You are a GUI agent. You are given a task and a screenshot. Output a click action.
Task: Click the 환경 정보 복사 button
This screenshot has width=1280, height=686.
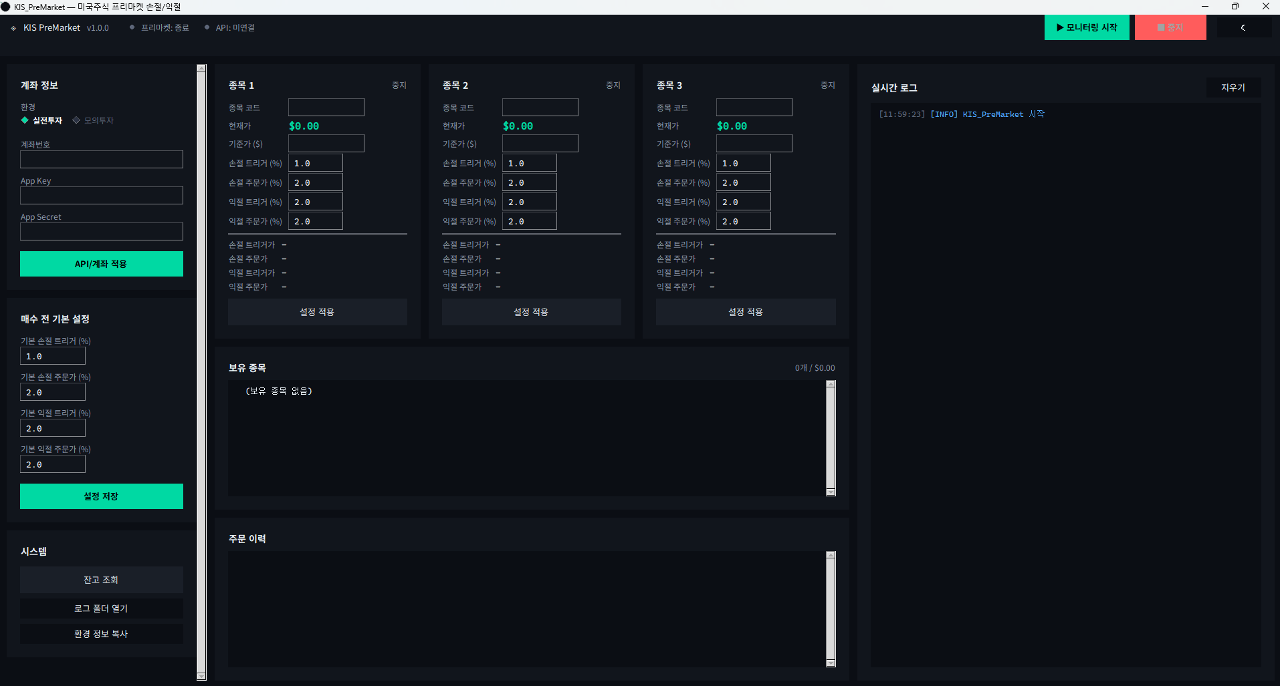(102, 634)
